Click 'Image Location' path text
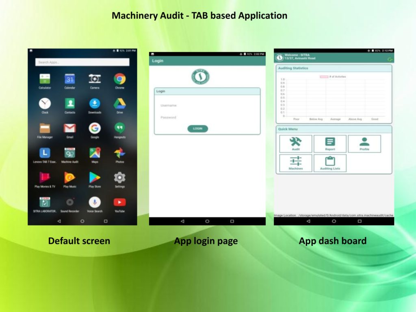 334,215
